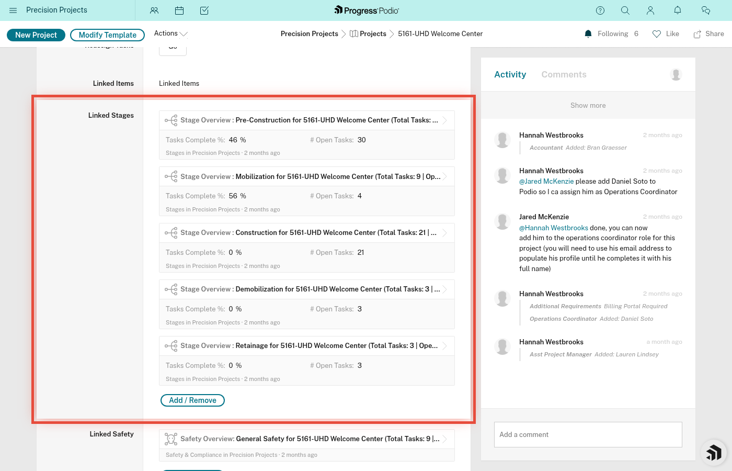Click the Like heart icon
This screenshot has width=732, height=471.
pyautogui.click(x=657, y=34)
